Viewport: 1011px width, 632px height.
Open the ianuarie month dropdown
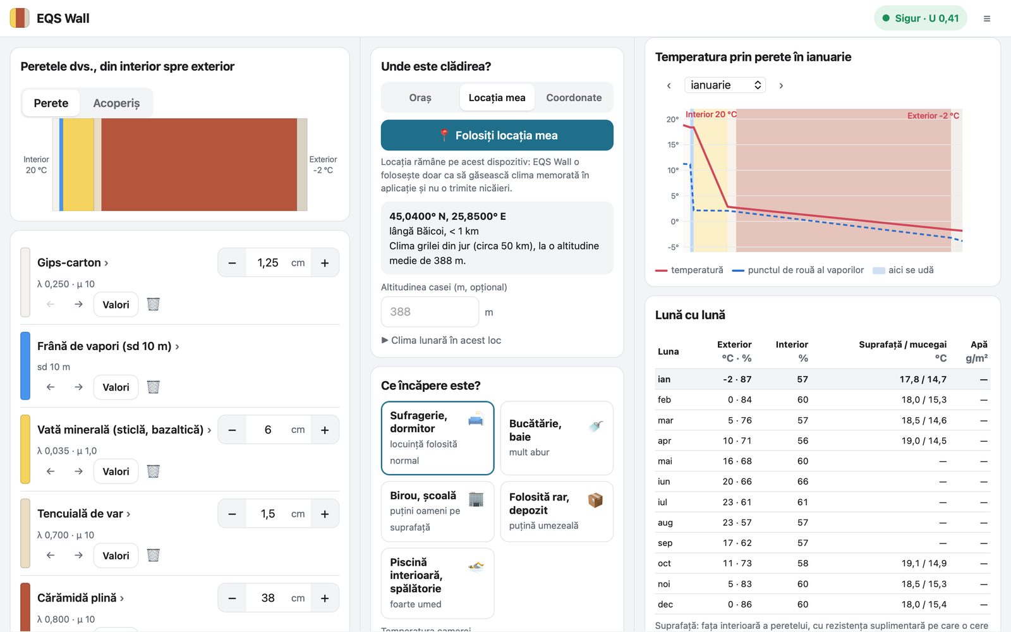(725, 85)
